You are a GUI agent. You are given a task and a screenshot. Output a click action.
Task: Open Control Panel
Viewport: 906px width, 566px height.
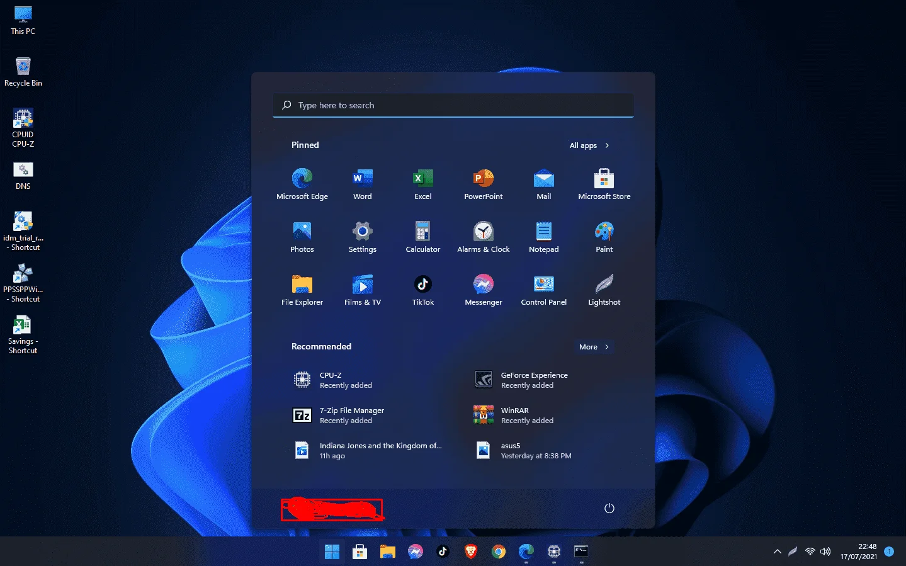(544, 290)
